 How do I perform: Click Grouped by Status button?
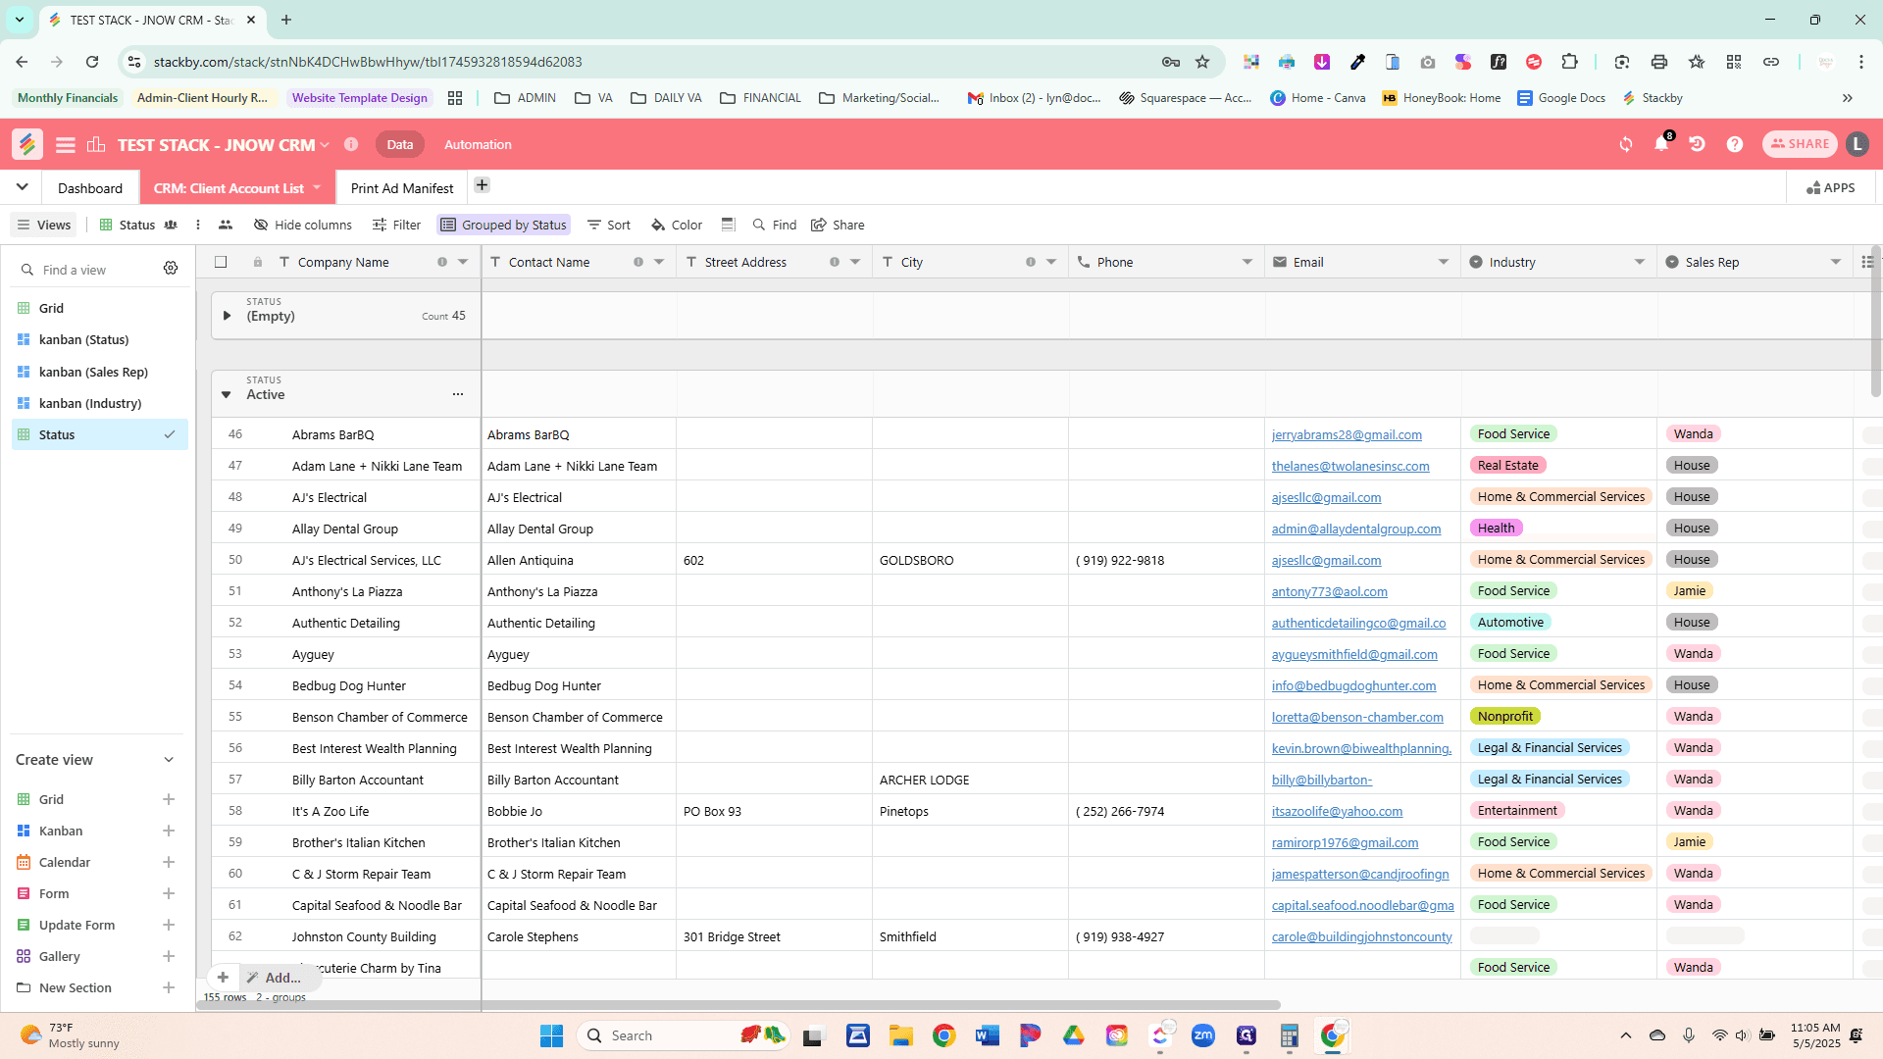coord(504,225)
